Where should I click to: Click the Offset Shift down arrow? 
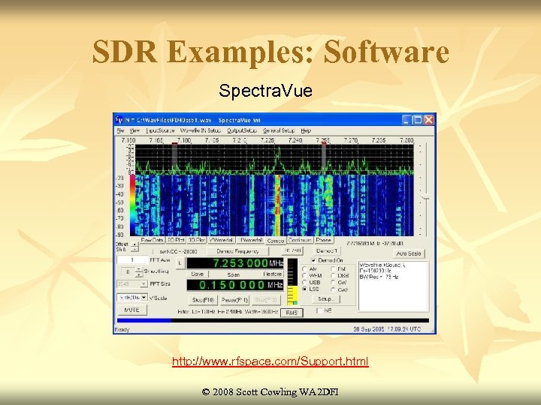pos(135,249)
